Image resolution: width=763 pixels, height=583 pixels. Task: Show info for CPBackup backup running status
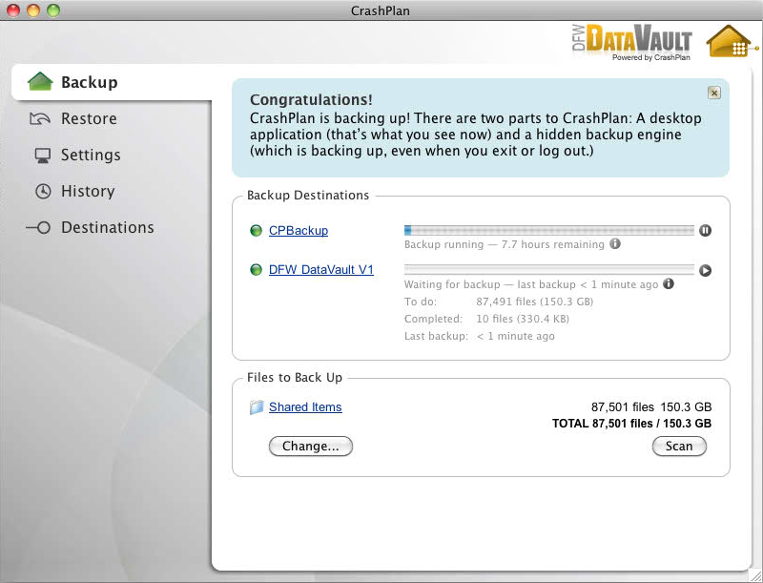click(x=615, y=243)
